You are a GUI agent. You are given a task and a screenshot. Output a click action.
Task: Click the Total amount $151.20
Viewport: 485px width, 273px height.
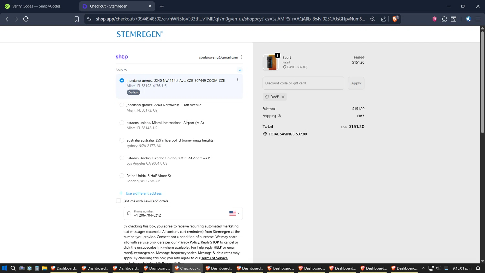(x=357, y=127)
